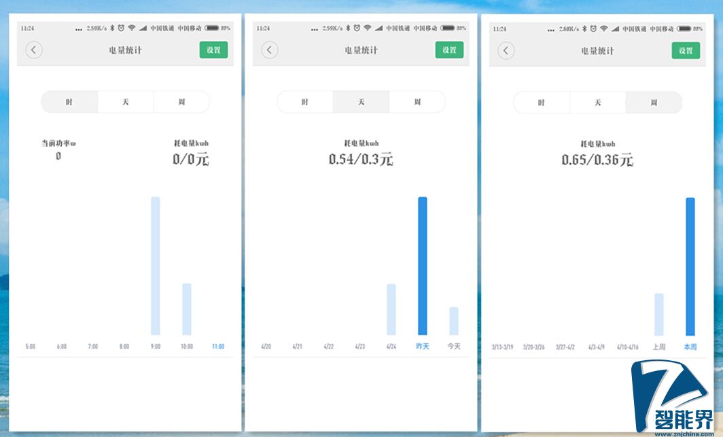
Task: Tap the back arrow on the right phone screen
Action: click(x=506, y=51)
